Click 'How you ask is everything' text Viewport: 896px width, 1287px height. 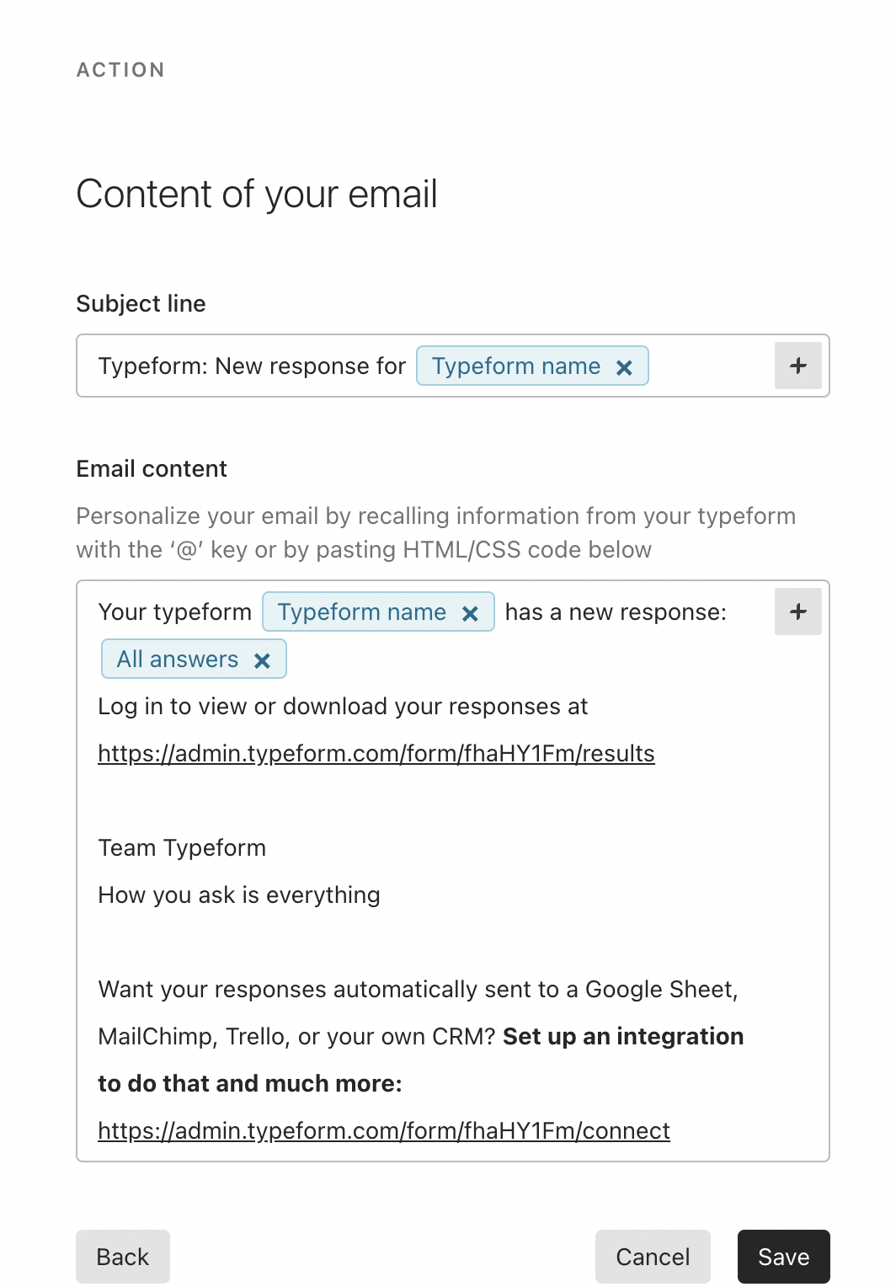239,894
